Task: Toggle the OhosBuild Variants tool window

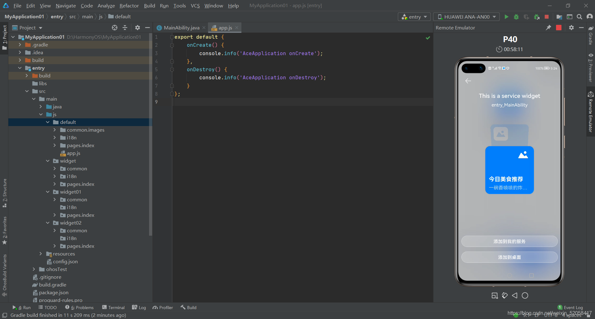Action: coord(4,275)
